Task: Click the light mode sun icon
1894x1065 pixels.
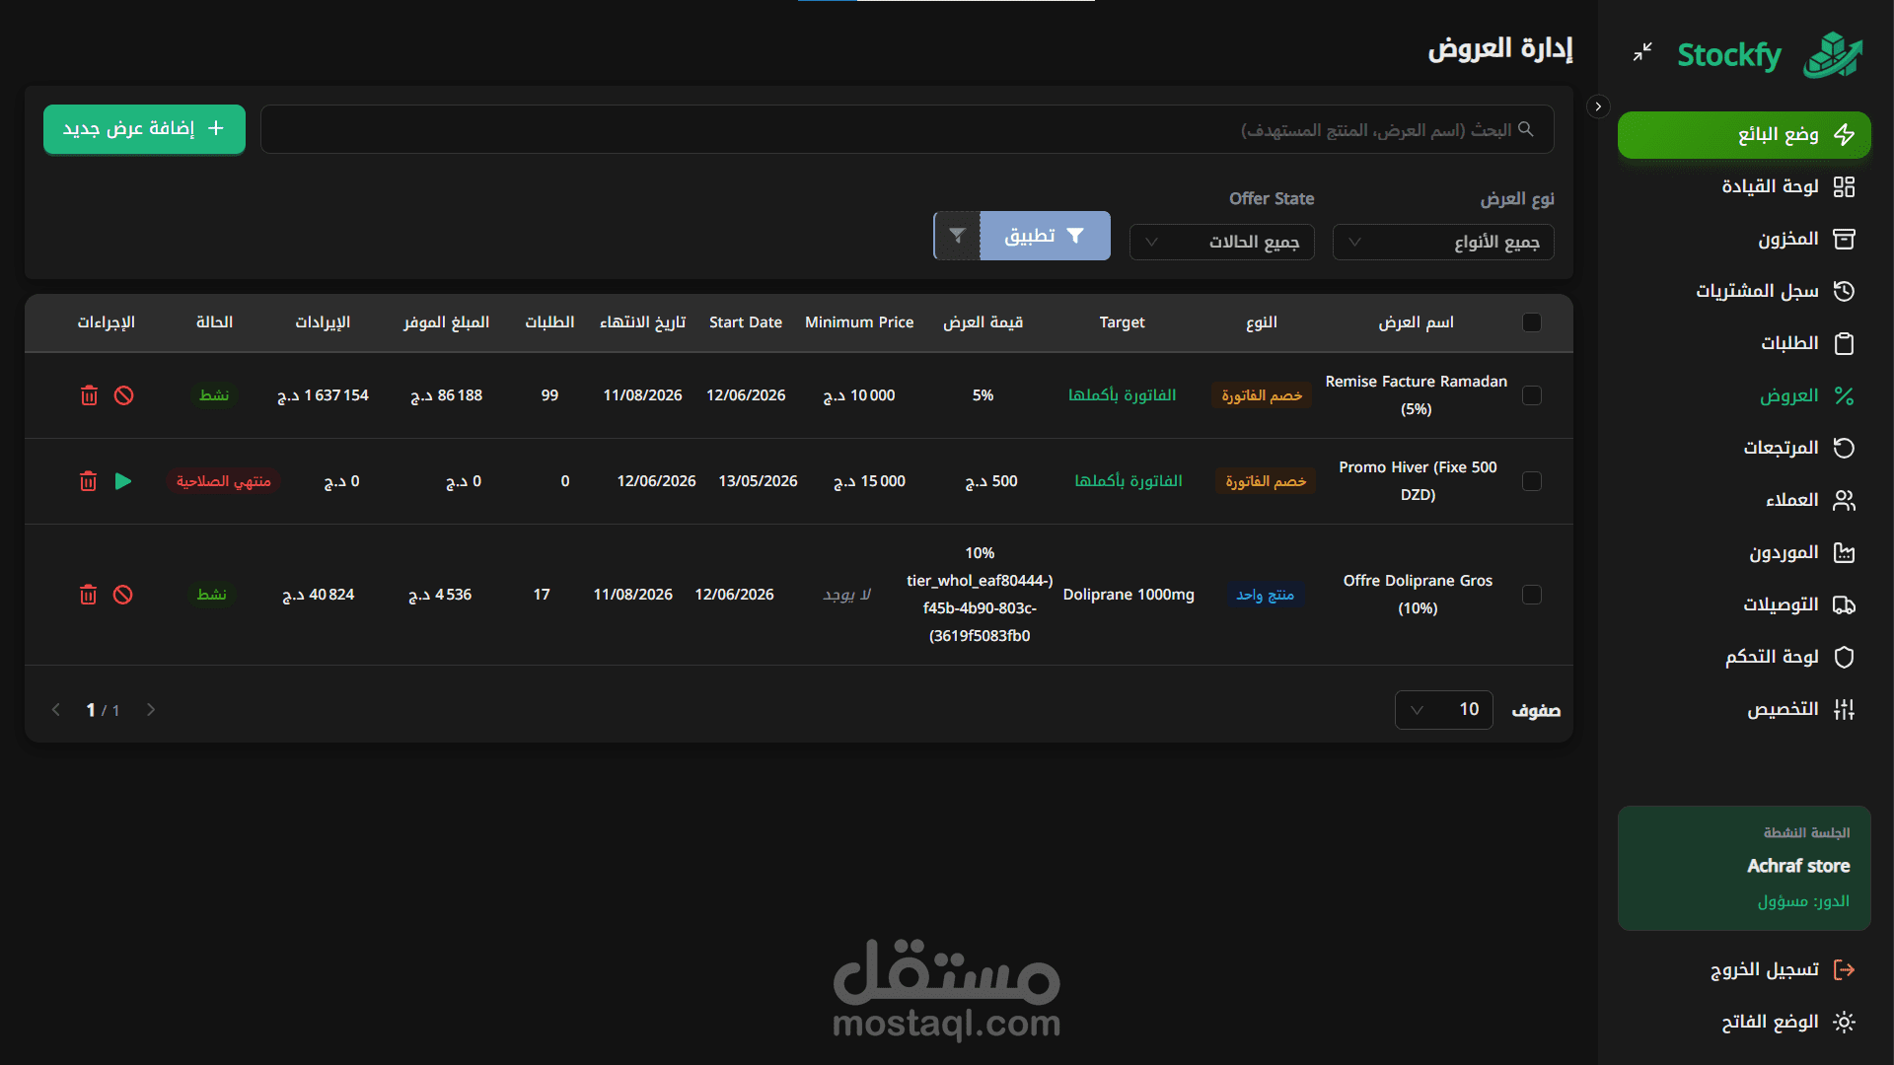Action: coord(1844,1022)
